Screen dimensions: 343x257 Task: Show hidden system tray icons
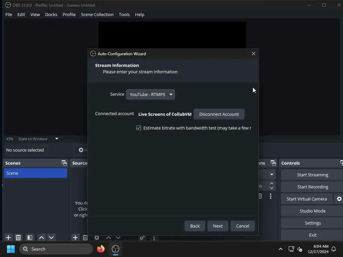[281, 249]
